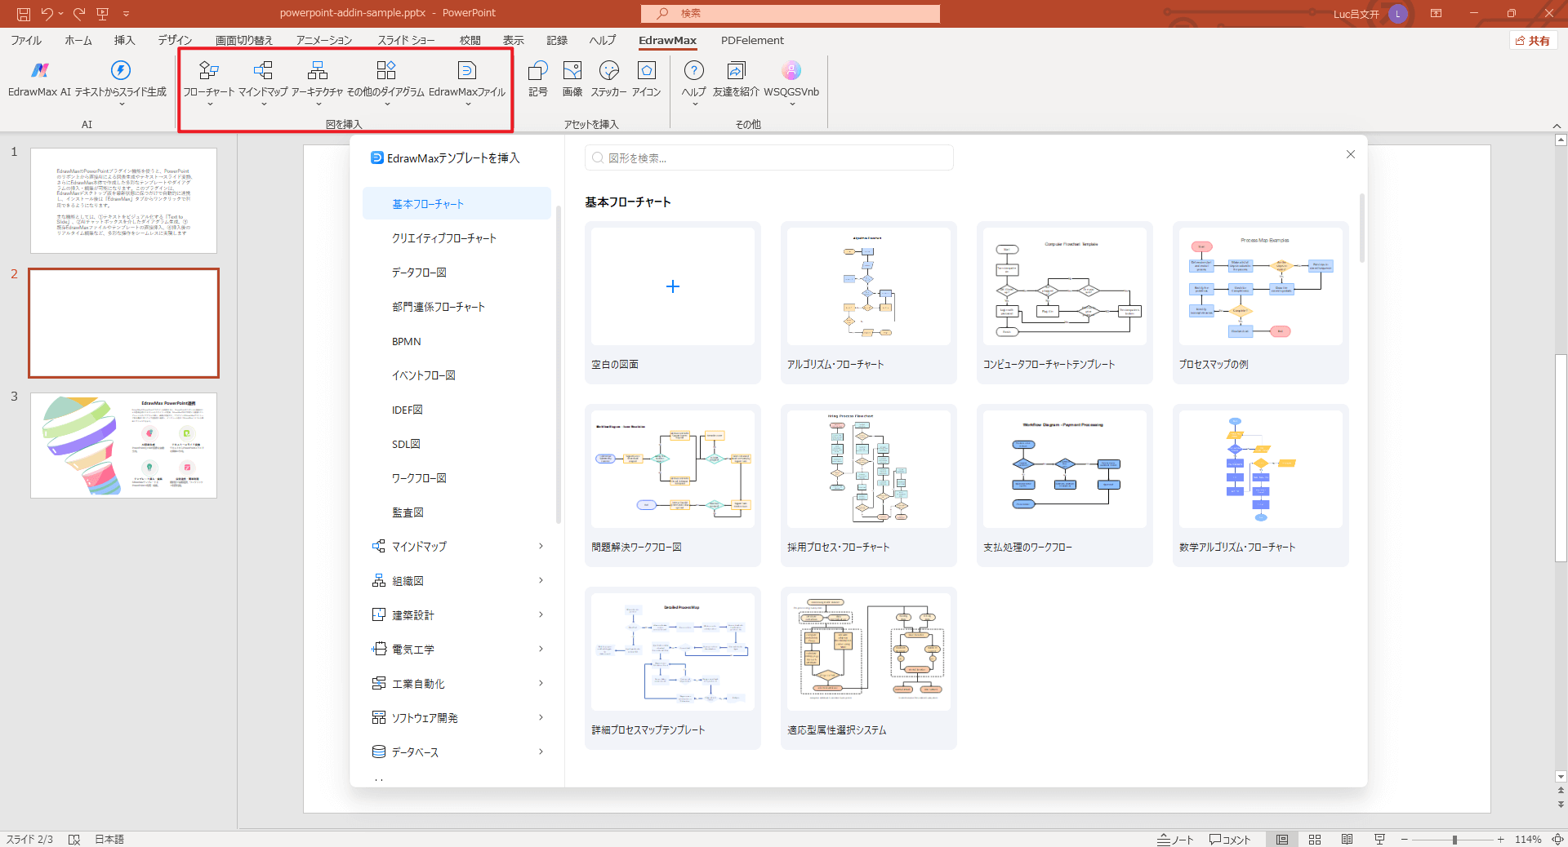The height and width of the screenshot is (847, 1568).
Task: Undo the last action
Action: pos(47,13)
